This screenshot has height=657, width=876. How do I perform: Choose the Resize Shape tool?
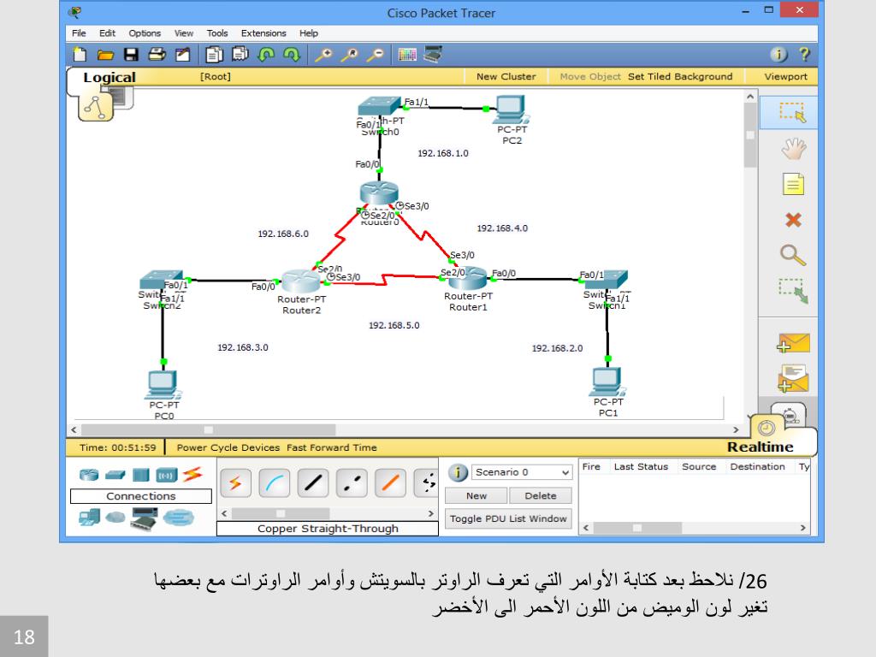[x=793, y=291]
